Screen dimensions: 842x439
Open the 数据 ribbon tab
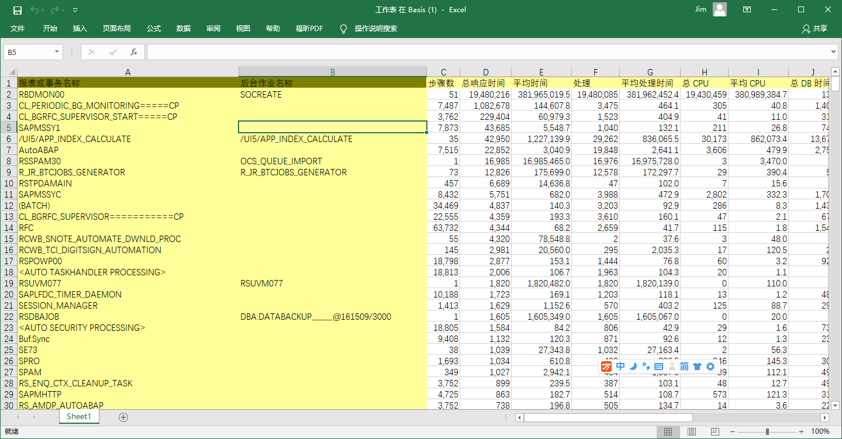(184, 29)
